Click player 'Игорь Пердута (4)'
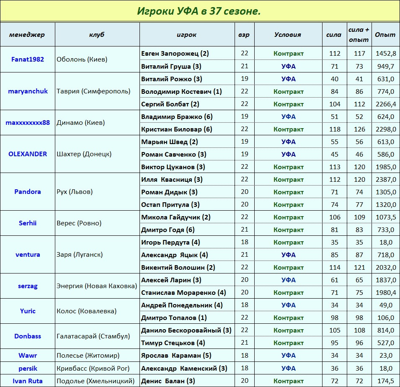Viewport: 400px width, 387px height. (170, 243)
